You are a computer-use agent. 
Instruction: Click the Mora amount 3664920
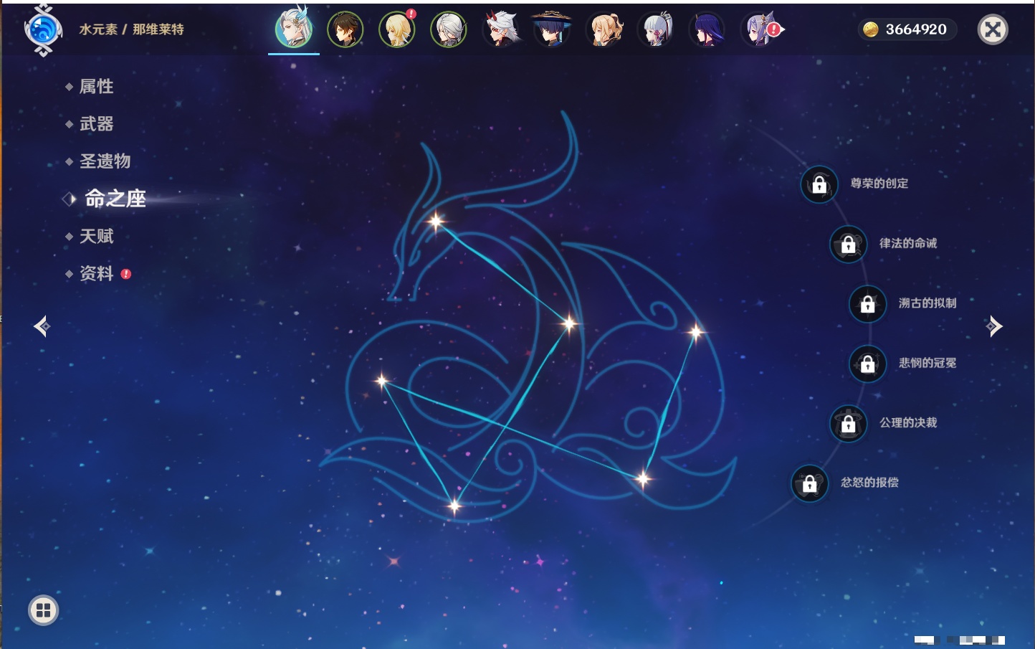click(x=916, y=29)
